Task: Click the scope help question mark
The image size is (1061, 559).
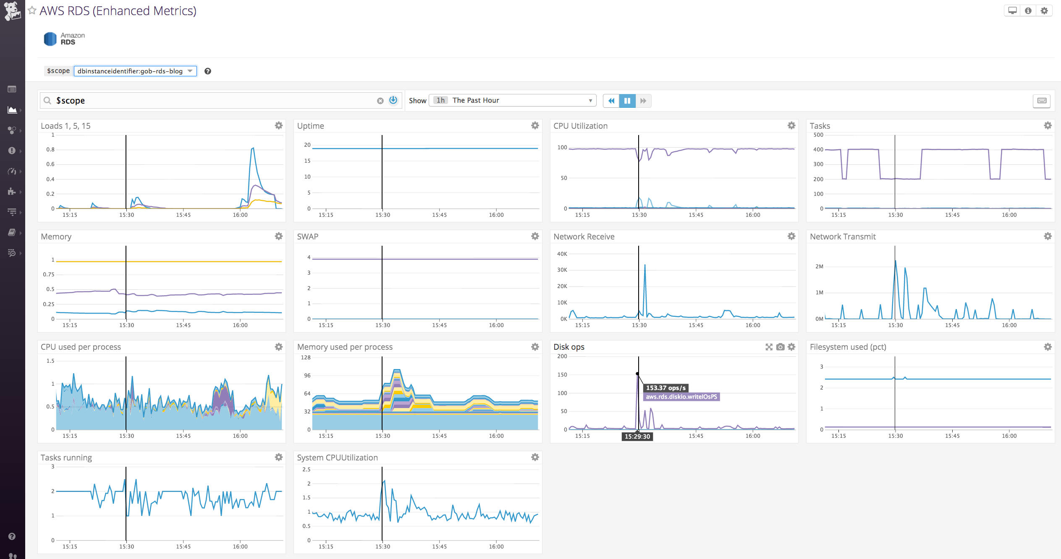Action: pyautogui.click(x=208, y=71)
